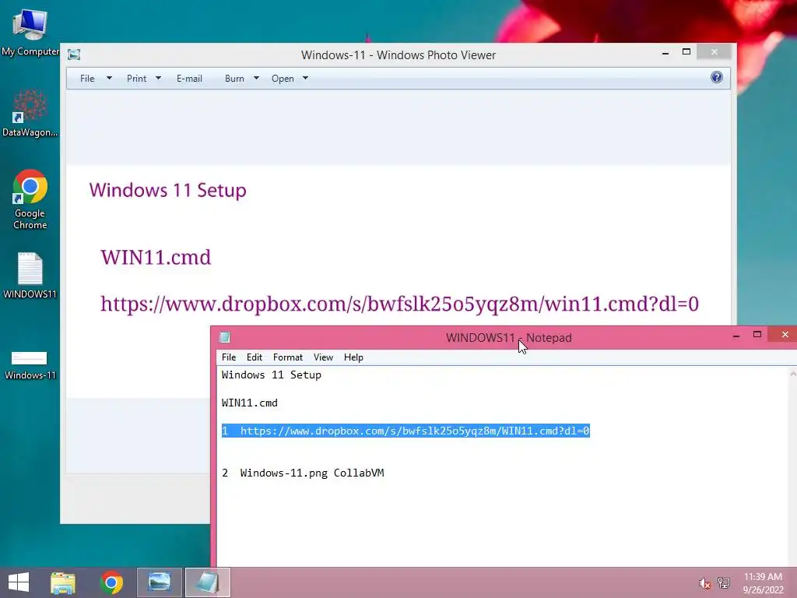The height and width of the screenshot is (598, 797).
Task: Open the Notepad Format menu
Action: click(288, 357)
